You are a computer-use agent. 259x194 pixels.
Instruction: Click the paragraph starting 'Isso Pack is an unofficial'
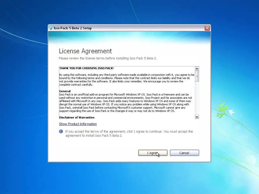point(126,103)
